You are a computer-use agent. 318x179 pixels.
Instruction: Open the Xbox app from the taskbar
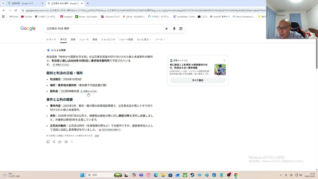click(x=185, y=175)
